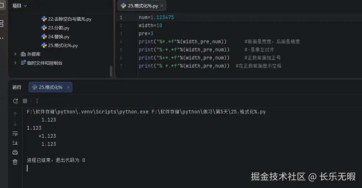Clear console output with the trash icon
Screen dimensions: 362x188
click(x=15, y=162)
